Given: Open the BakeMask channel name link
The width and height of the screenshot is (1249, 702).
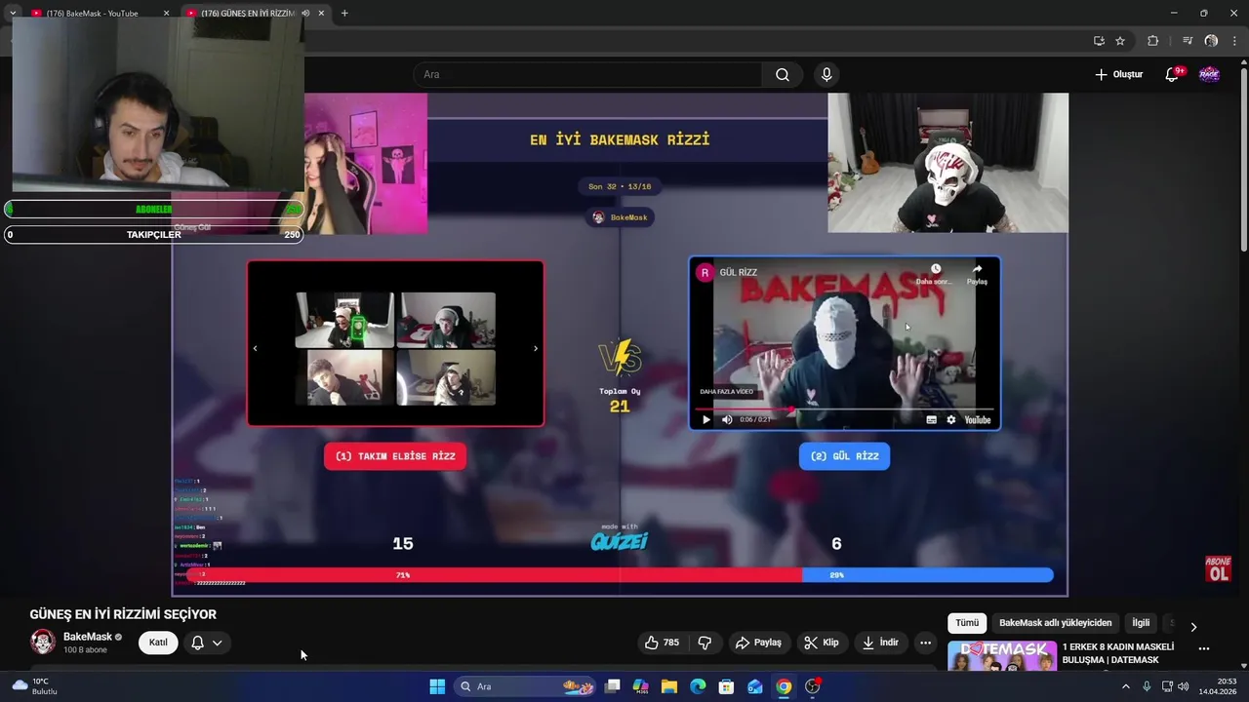Looking at the screenshot, I should 88,637.
